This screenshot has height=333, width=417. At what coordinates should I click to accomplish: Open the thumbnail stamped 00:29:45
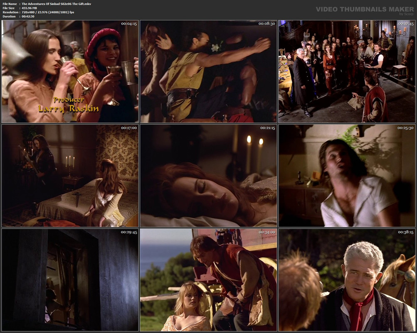(x=70, y=280)
